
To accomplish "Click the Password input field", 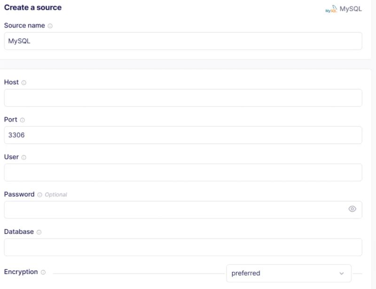I will coord(183,210).
